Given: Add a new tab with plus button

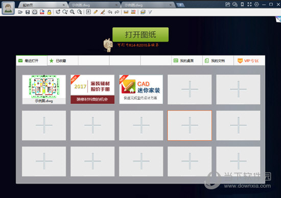Looking at the screenshot, I should 180,5.
